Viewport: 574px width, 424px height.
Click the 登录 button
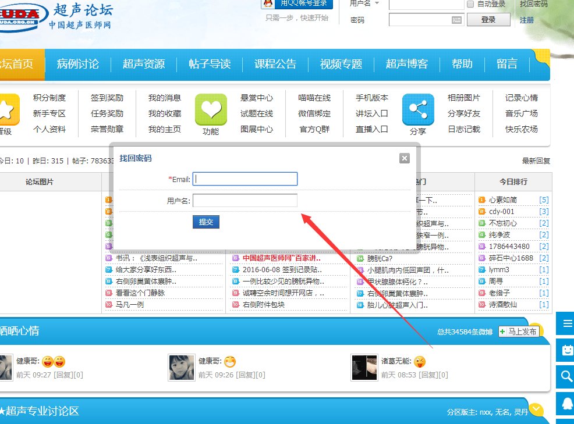488,20
